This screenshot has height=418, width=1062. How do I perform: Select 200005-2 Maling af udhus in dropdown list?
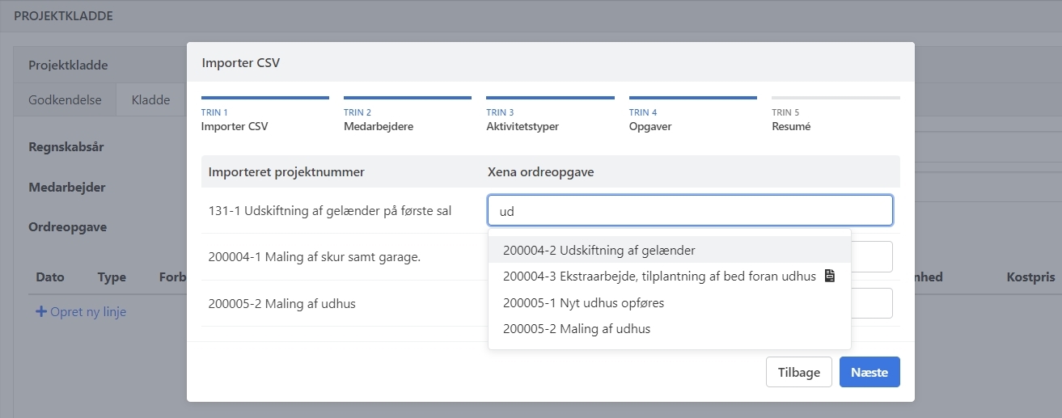pyautogui.click(x=669, y=329)
